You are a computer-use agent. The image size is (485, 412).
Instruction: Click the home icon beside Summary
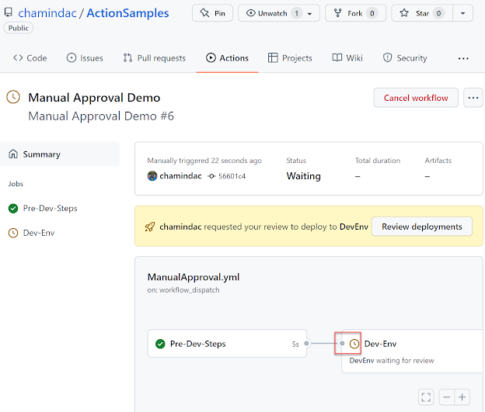coord(13,154)
